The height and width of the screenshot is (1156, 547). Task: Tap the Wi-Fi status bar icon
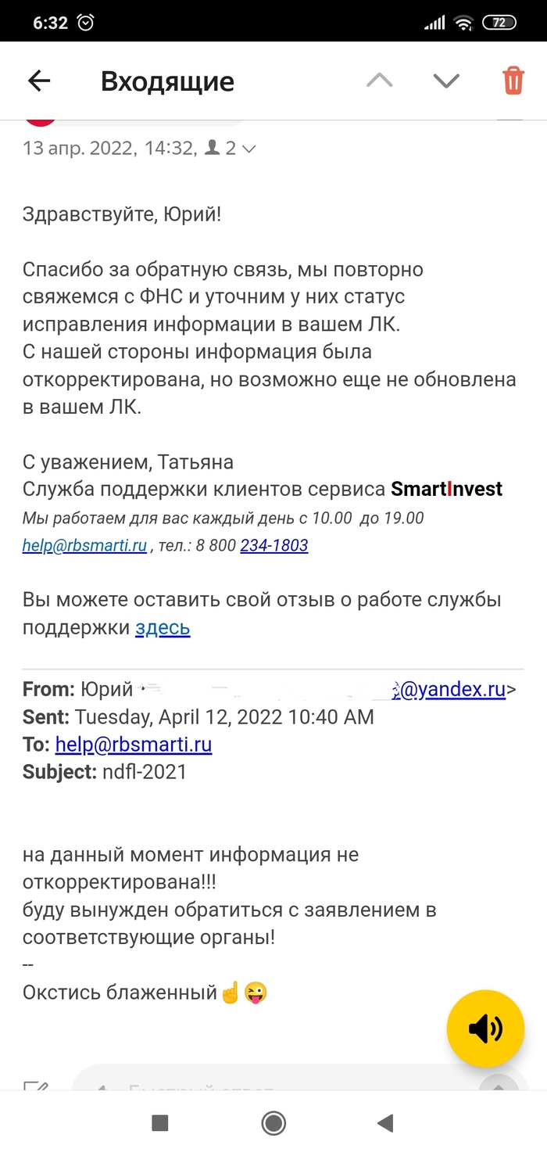(464, 23)
